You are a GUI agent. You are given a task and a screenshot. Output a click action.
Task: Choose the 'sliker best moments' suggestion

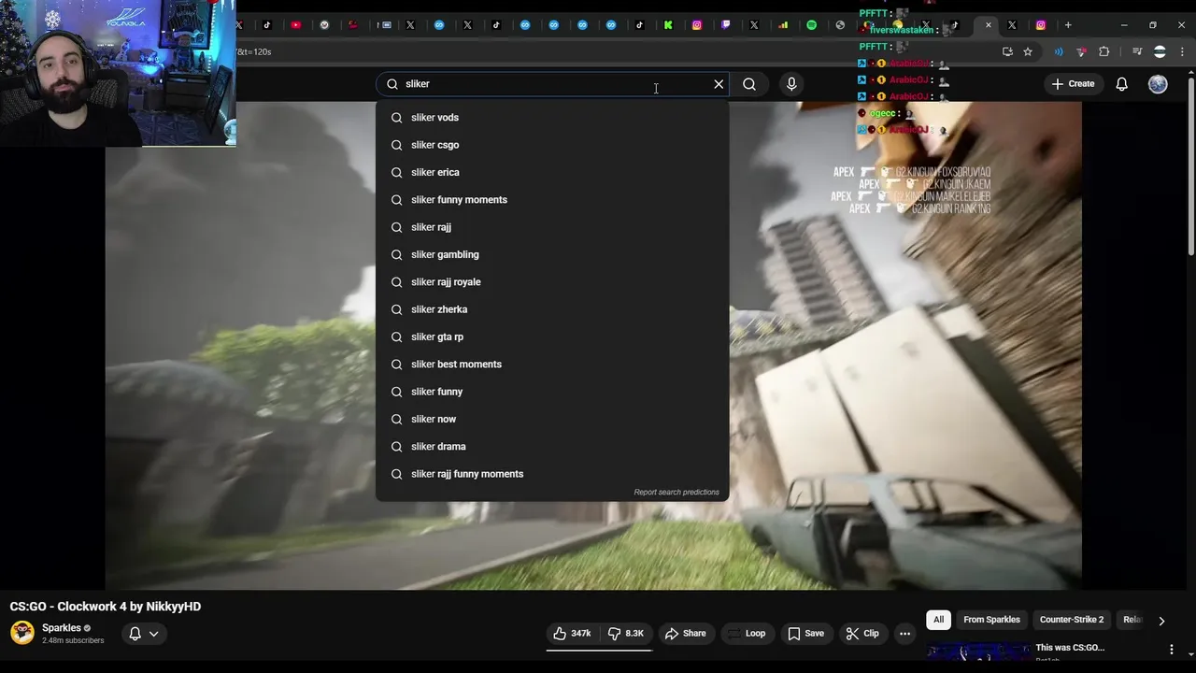click(552, 365)
